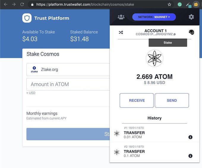
Task: Click the Cosmos icon of transfer #1
Action: coord(117,133)
